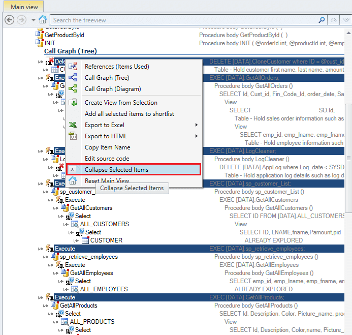Collapse the GetAllEmployees tree node
Image resolution: width=352 pixels, height=335 pixels.
click(55, 273)
